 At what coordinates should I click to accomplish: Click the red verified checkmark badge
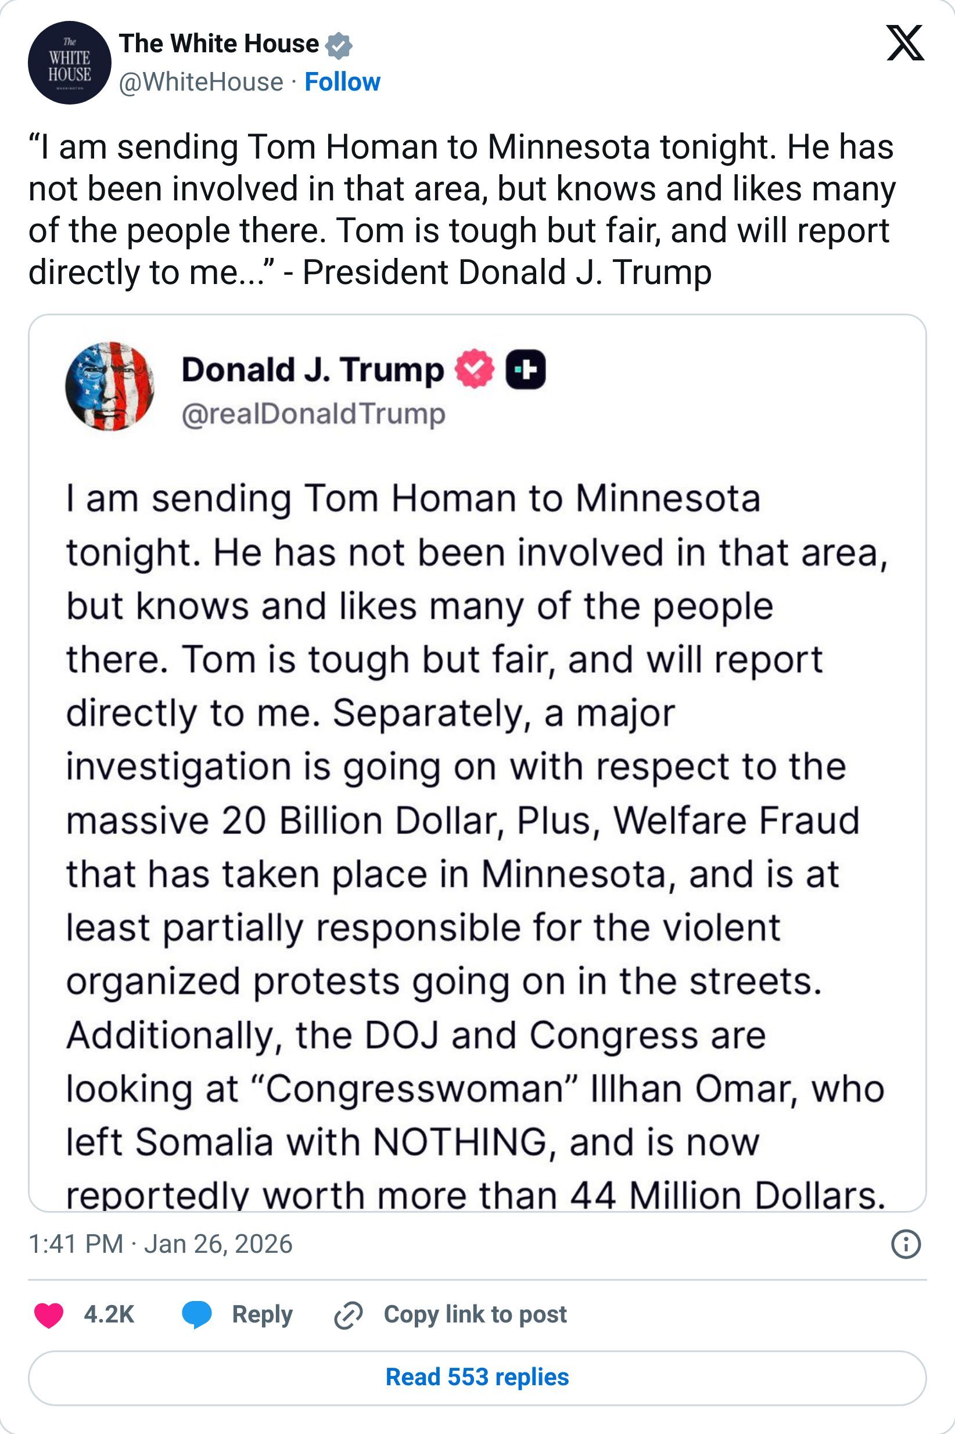click(x=475, y=369)
